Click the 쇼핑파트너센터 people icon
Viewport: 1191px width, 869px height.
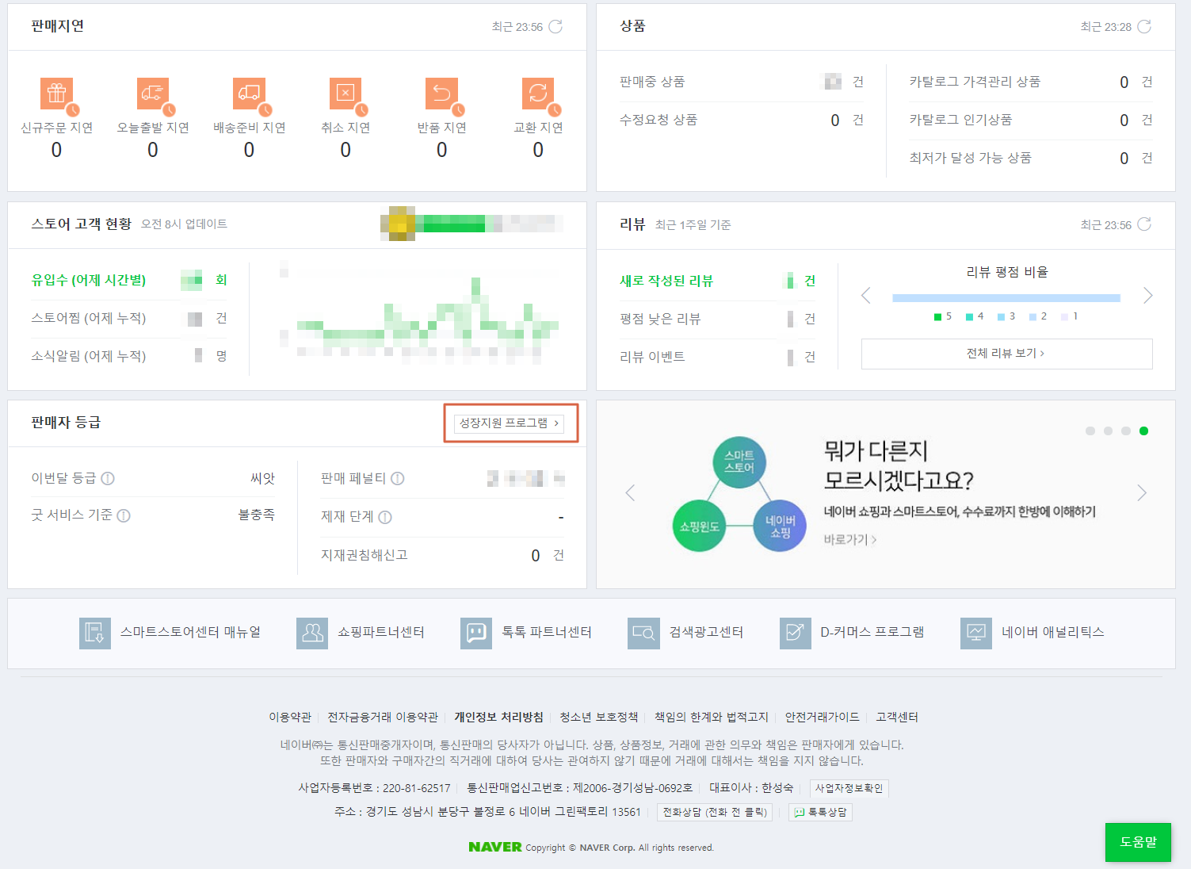point(312,634)
